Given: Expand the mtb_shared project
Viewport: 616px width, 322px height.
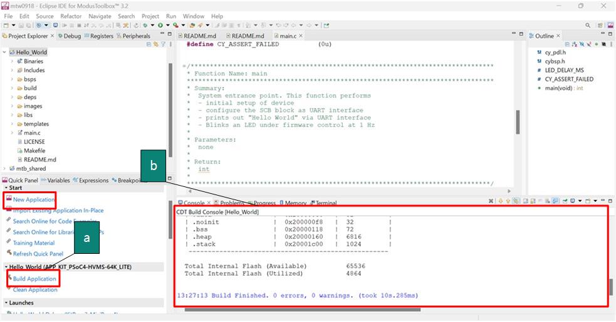Looking at the screenshot, I should coord(4,169).
